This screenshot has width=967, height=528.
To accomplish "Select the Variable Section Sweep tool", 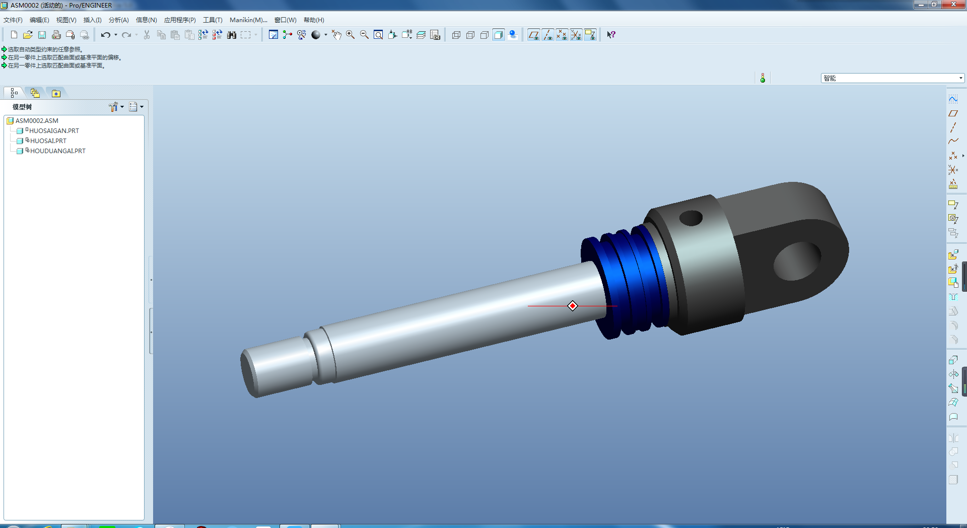I will 953,388.
